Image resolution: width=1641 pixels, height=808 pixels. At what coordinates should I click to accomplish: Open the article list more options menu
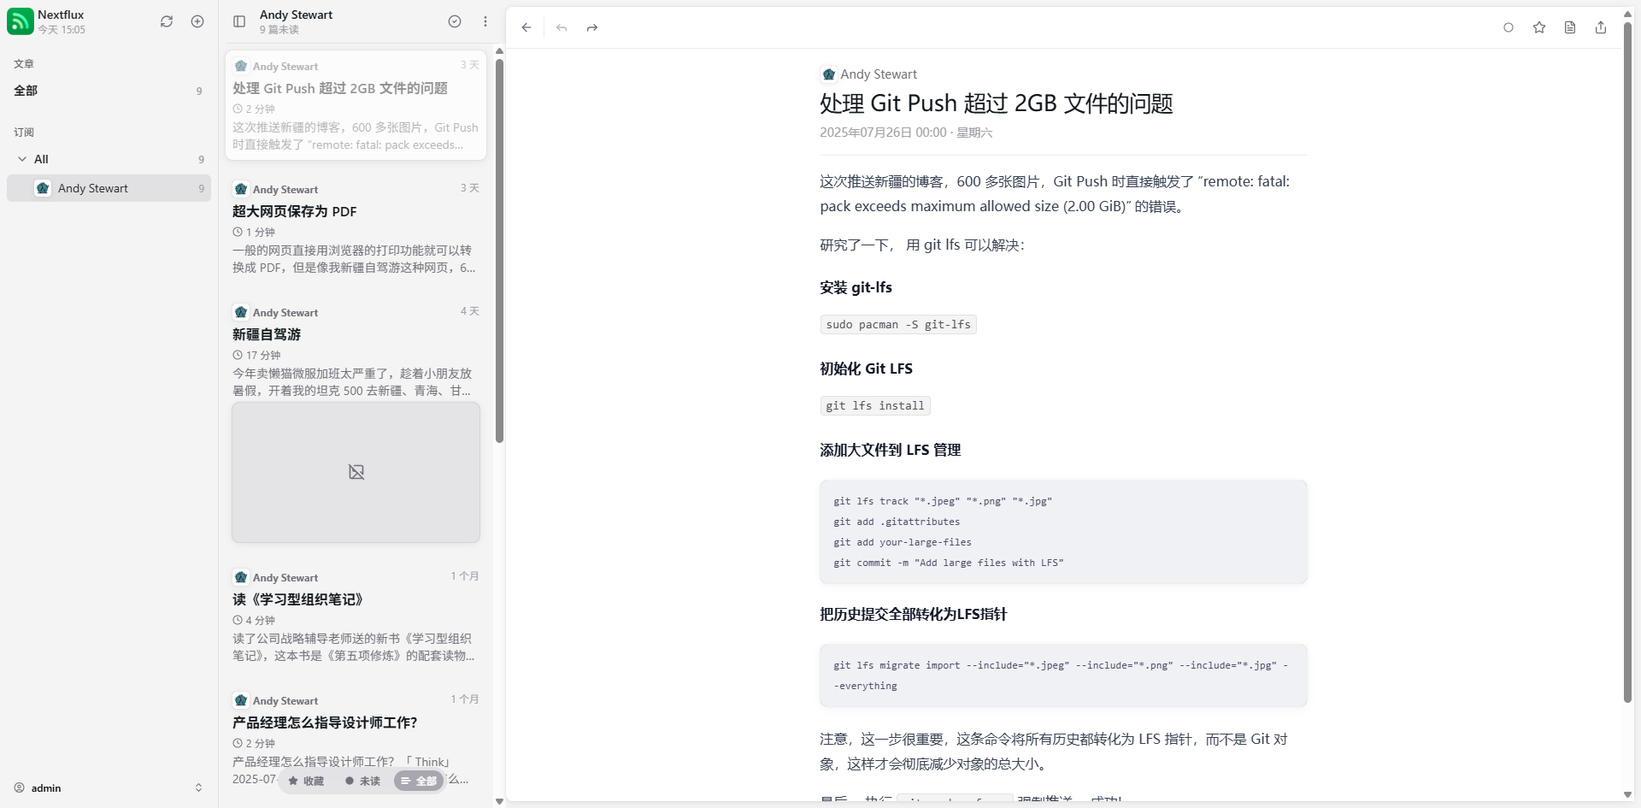[485, 21]
